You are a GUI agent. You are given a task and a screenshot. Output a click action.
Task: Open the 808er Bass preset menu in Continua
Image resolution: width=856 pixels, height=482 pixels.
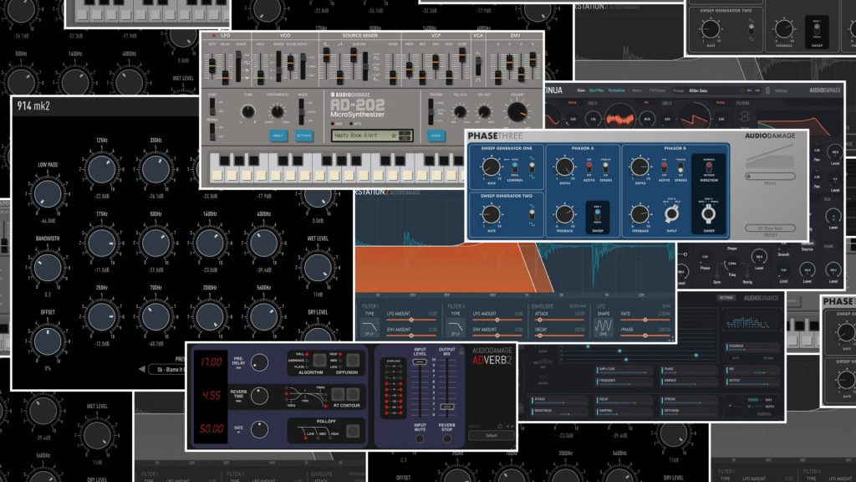(716, 90)
